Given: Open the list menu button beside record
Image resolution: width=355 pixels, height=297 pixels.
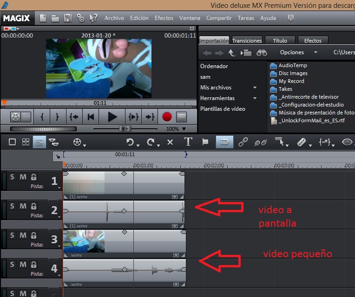Looking at the screenshot, I should tap(181, 117).
